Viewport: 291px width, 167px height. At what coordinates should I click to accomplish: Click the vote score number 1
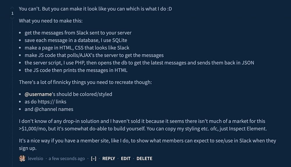tap(13, 13)
